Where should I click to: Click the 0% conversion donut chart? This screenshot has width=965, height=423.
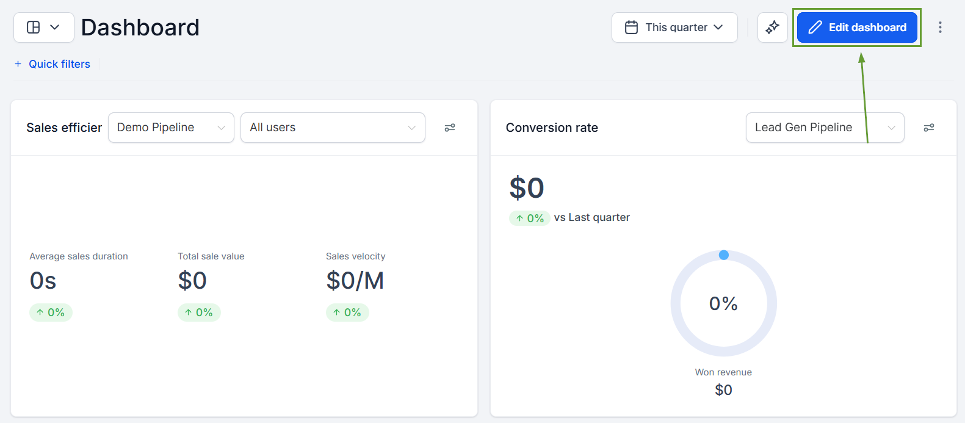[x=724, y=303]
